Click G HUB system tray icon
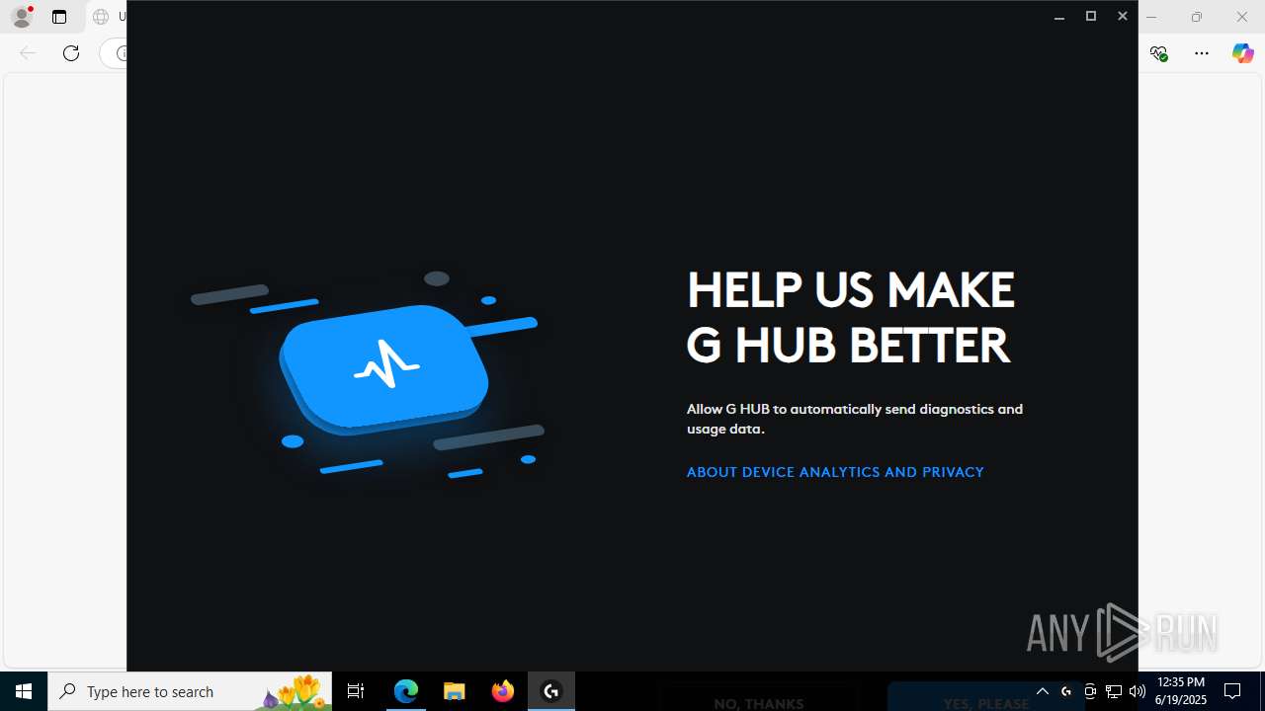The height and width of the screenshot is (711, 1265). 1066,691
